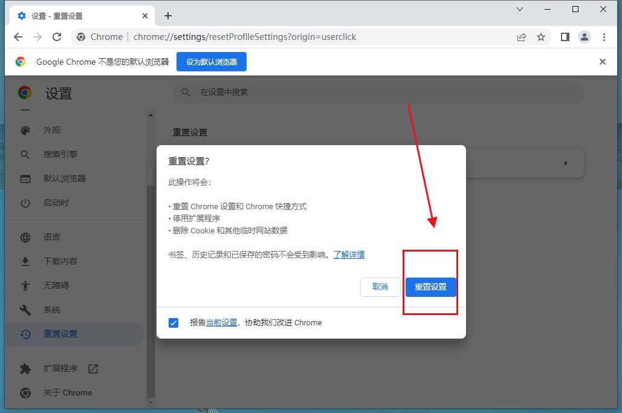Click the Chrome site info chip in the address bar
622x413 pixels.
(x=100, y=37)
